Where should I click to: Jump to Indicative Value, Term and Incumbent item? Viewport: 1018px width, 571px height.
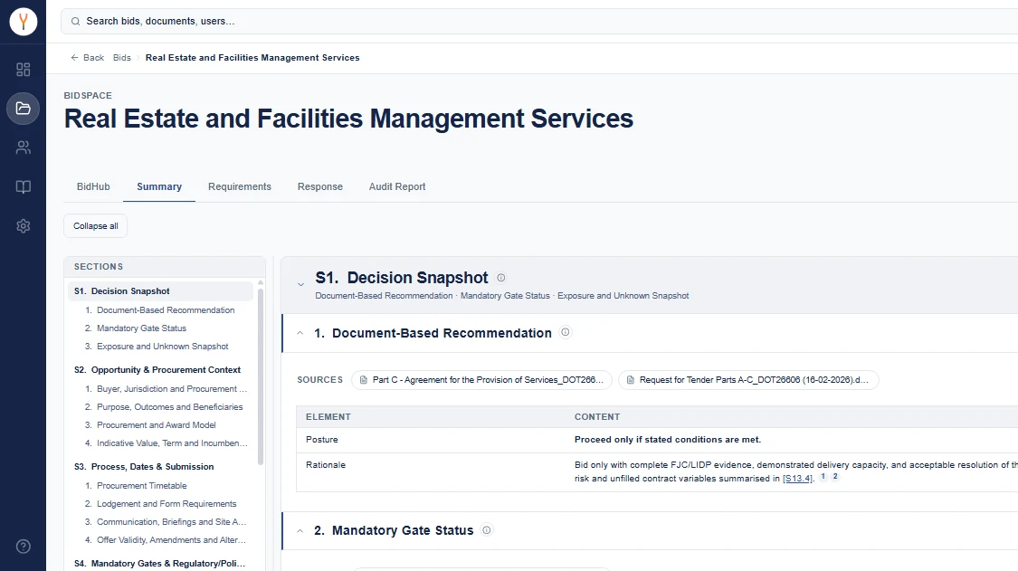[172, 443]
